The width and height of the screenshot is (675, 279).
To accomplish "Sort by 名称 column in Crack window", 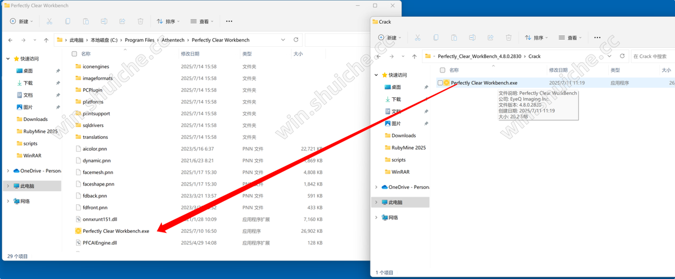I will pyautogui.click(x=454, y=70).
